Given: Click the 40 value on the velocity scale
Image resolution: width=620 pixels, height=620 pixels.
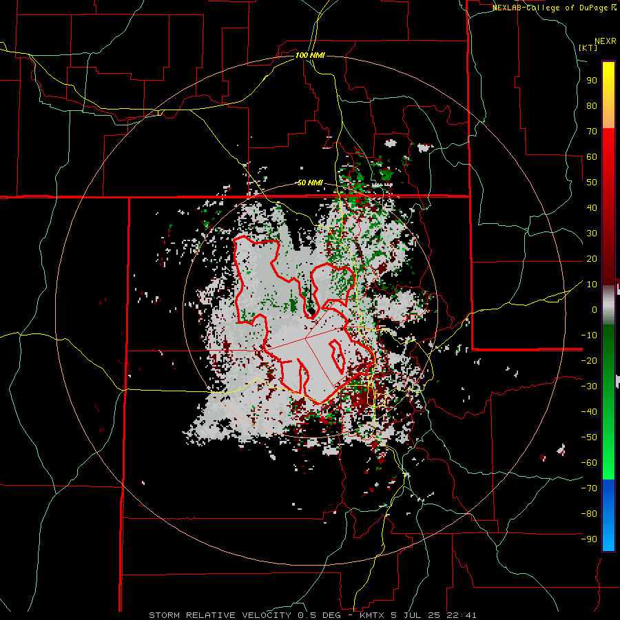Looking at the screenshot, I should 592,207.
